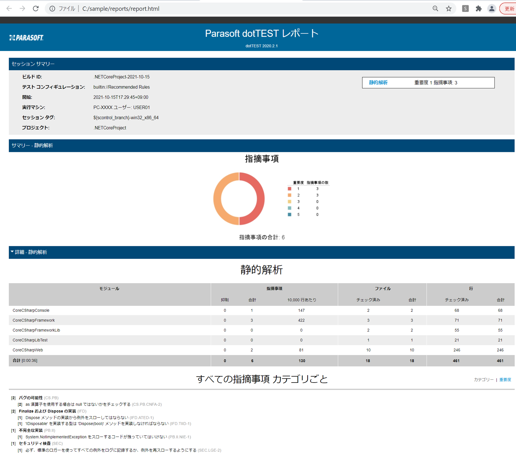Click the site info icon in address bar
516x457 pixels.
(52, 9)
